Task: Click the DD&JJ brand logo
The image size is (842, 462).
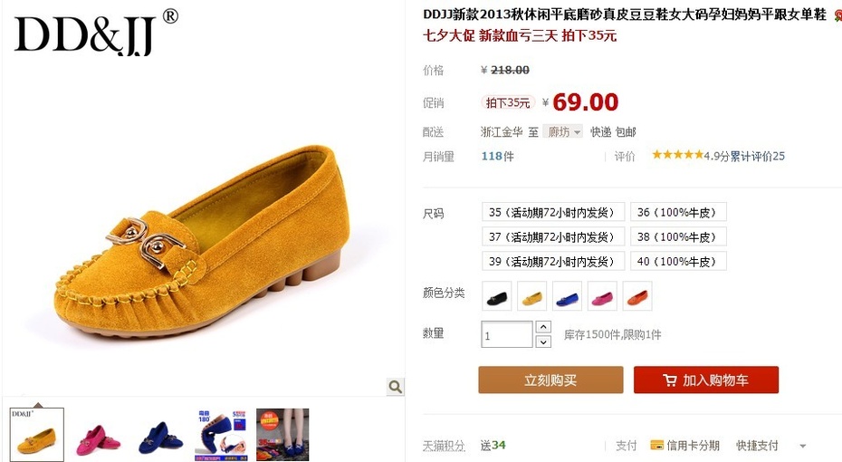Action: click(x=96, y=33)
